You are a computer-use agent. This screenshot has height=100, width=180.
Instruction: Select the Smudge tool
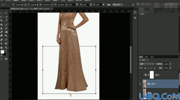click(2, 36)
